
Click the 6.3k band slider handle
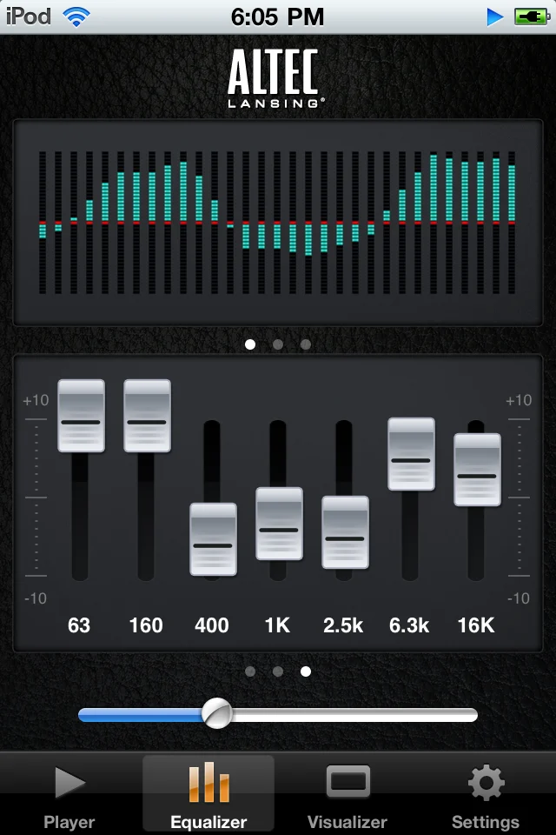tap(411, 454)
